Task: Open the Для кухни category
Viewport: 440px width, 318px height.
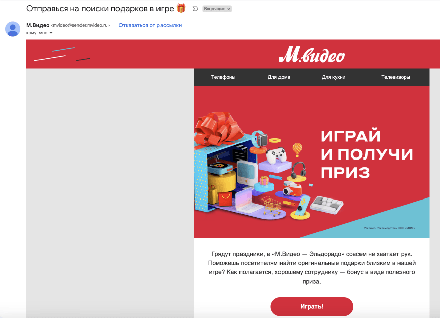Action: click(x=333, y=77)
